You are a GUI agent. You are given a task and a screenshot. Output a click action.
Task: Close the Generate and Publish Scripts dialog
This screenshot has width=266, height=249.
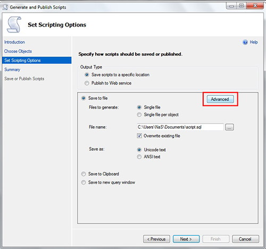255,6
